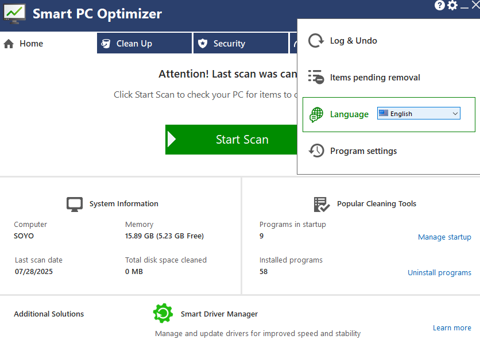Click the Language label in settings menu
The height and width of the screenshot is (347, 480).
click(x=349, y=114)
